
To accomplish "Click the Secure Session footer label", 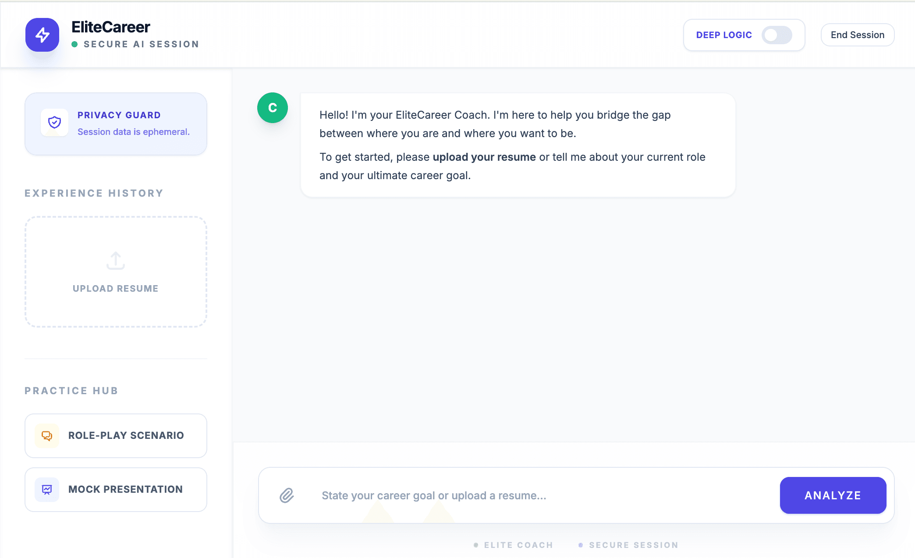I will coord(633,545).
